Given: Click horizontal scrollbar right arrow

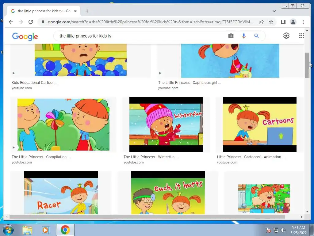Looking at the screenshot, I should (x=302, y=217).
